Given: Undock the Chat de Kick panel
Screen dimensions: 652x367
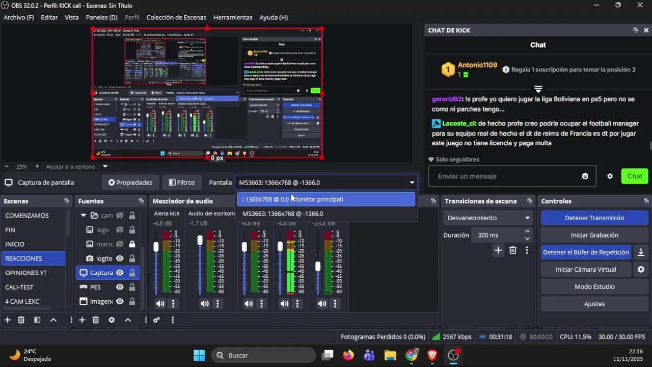Looking at the screenshot, I should tap(636, 30).
